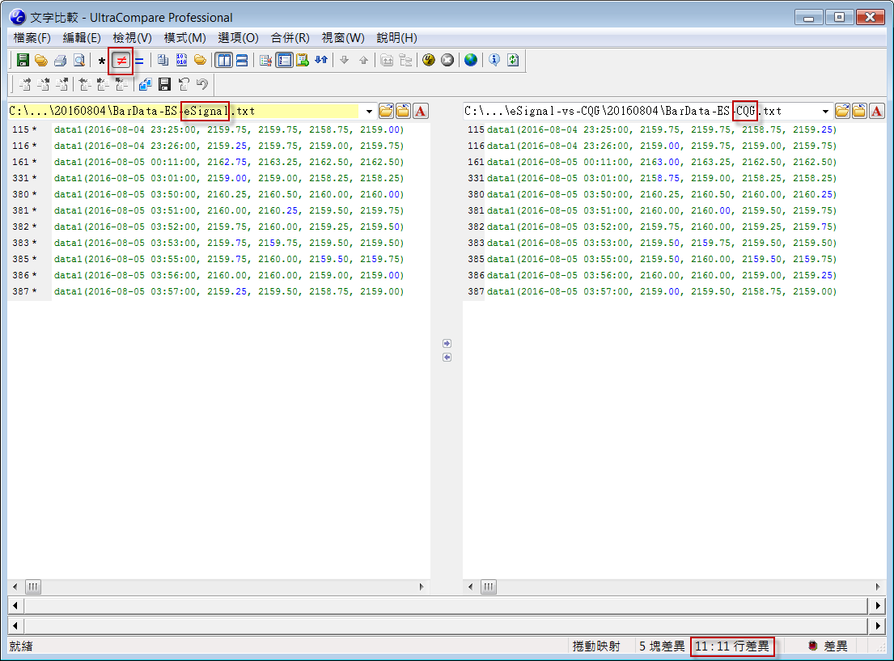
Task: Click the black floppy save icon
Action: pos(164,84)
